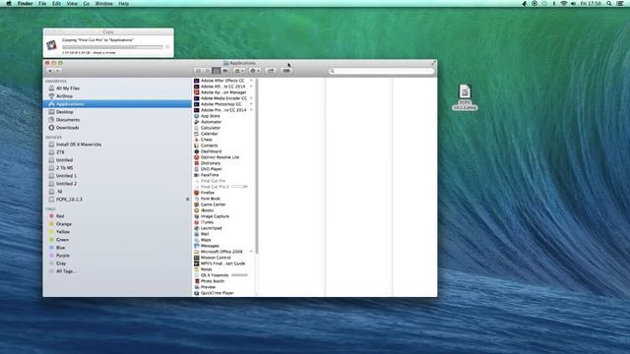Open the View menu
The image size is (630, 354).
(72, 3)
